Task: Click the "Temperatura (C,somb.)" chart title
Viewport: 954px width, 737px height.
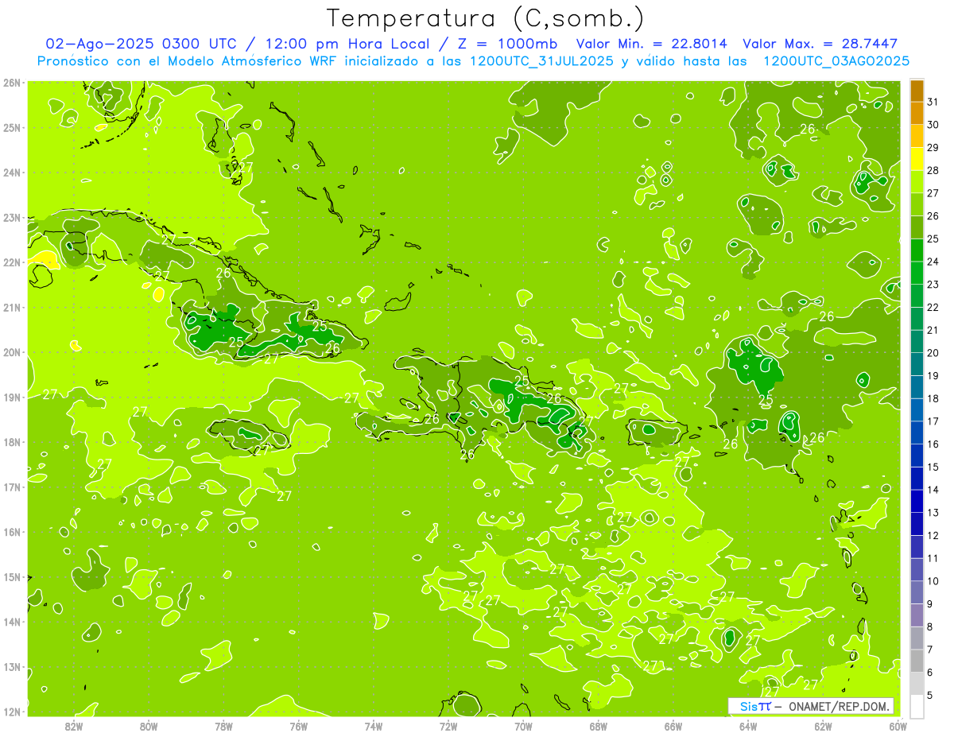Action: (485, 17)
